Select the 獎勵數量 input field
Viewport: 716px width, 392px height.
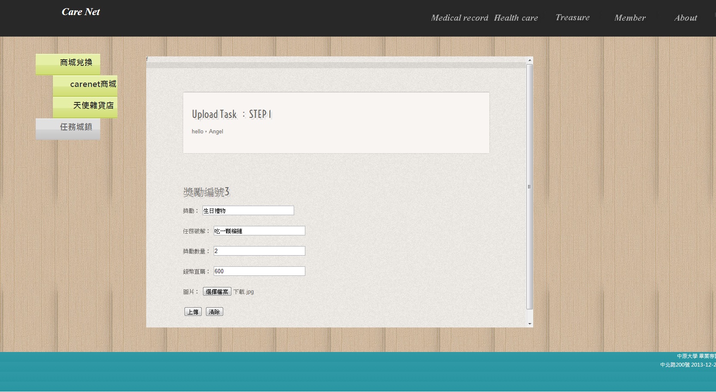[x=259, y=251]
